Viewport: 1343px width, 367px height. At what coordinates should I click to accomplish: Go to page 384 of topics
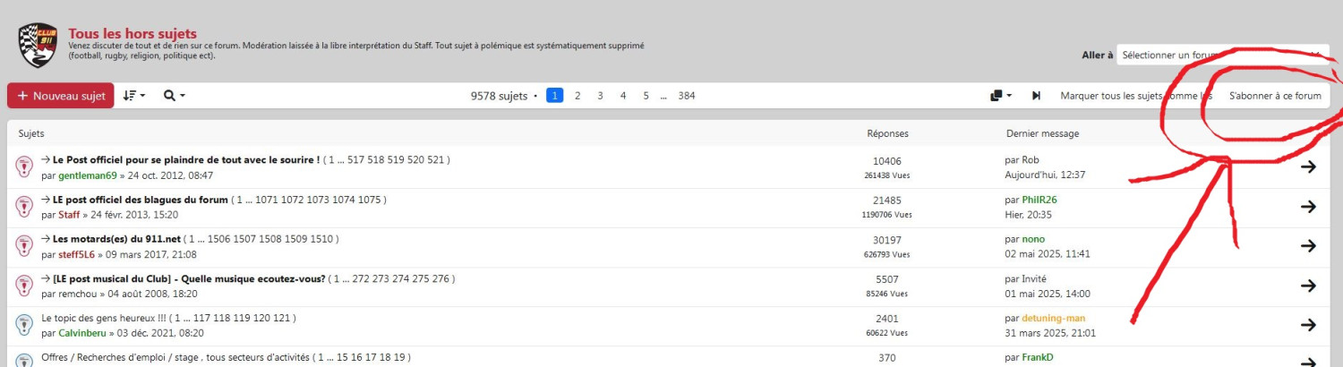click(x=687, y=96)
